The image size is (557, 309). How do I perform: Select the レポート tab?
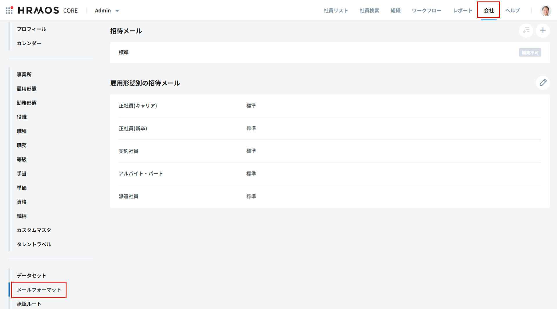463,10
